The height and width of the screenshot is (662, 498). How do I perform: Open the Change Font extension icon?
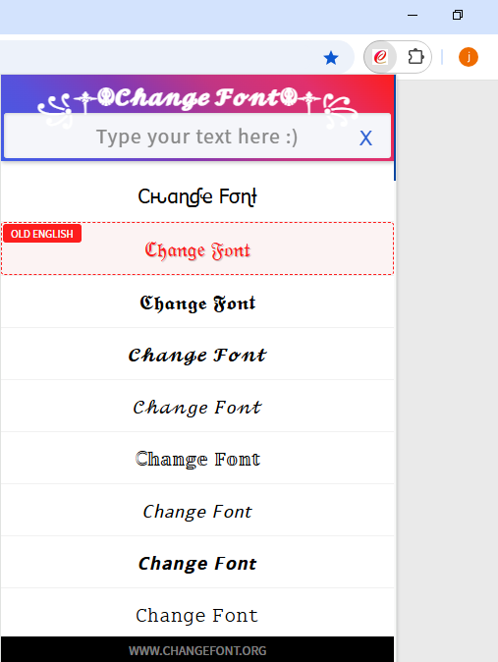(380, 57)
